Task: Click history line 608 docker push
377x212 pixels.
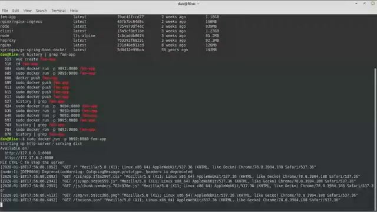Action: pyautogui.click(x=31, y=78)
